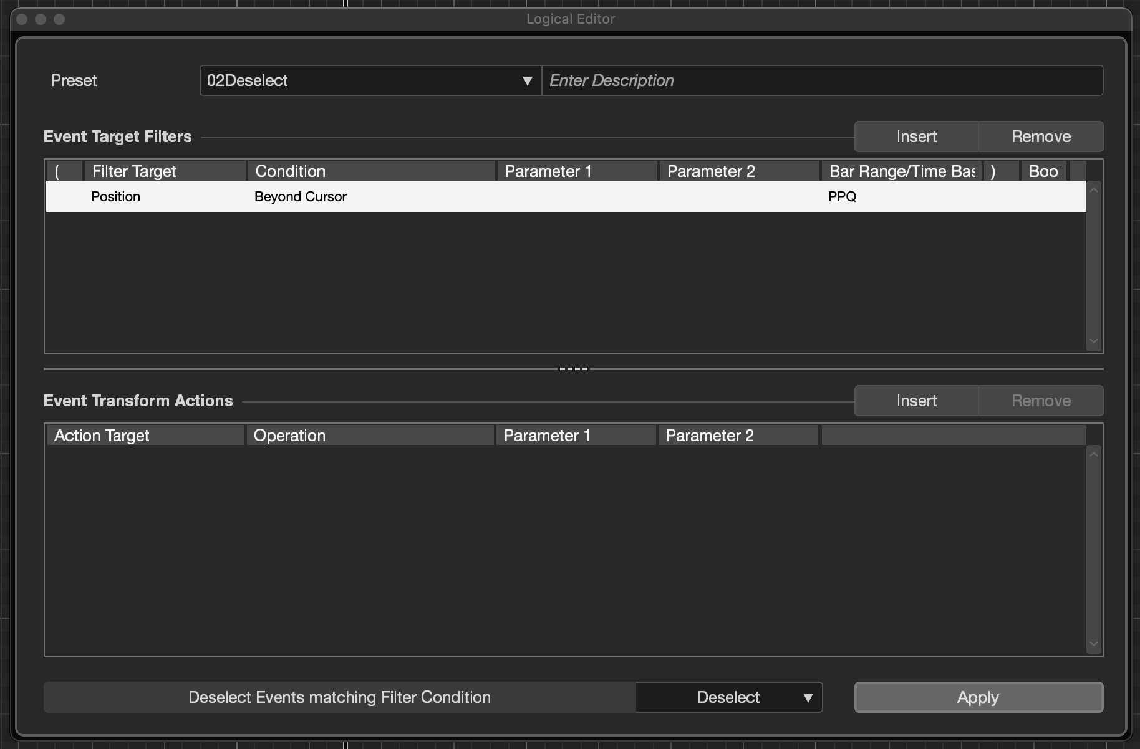Click the Condition column header

click(372, 171)
